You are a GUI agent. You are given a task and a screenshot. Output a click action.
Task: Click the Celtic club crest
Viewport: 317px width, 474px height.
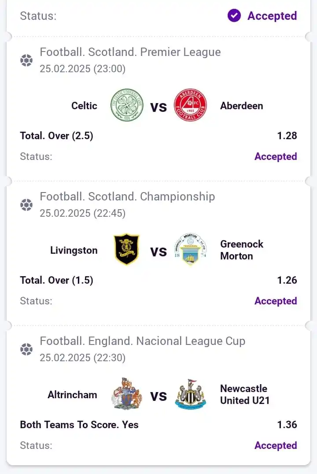127,105
